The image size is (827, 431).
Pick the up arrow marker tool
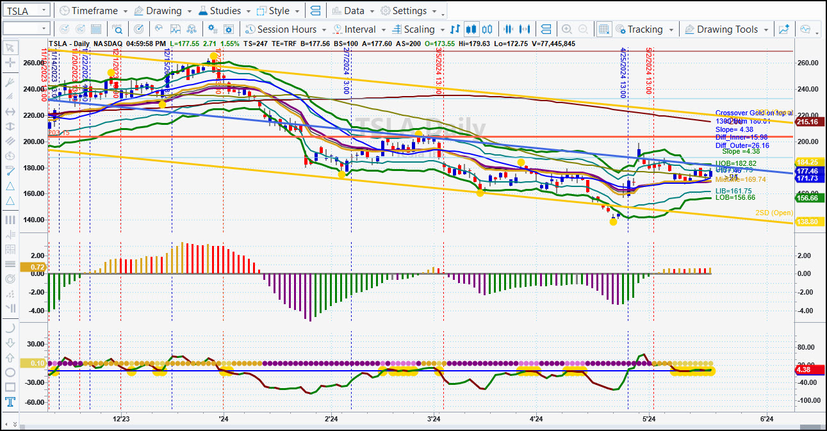click(x=10, y=357)
